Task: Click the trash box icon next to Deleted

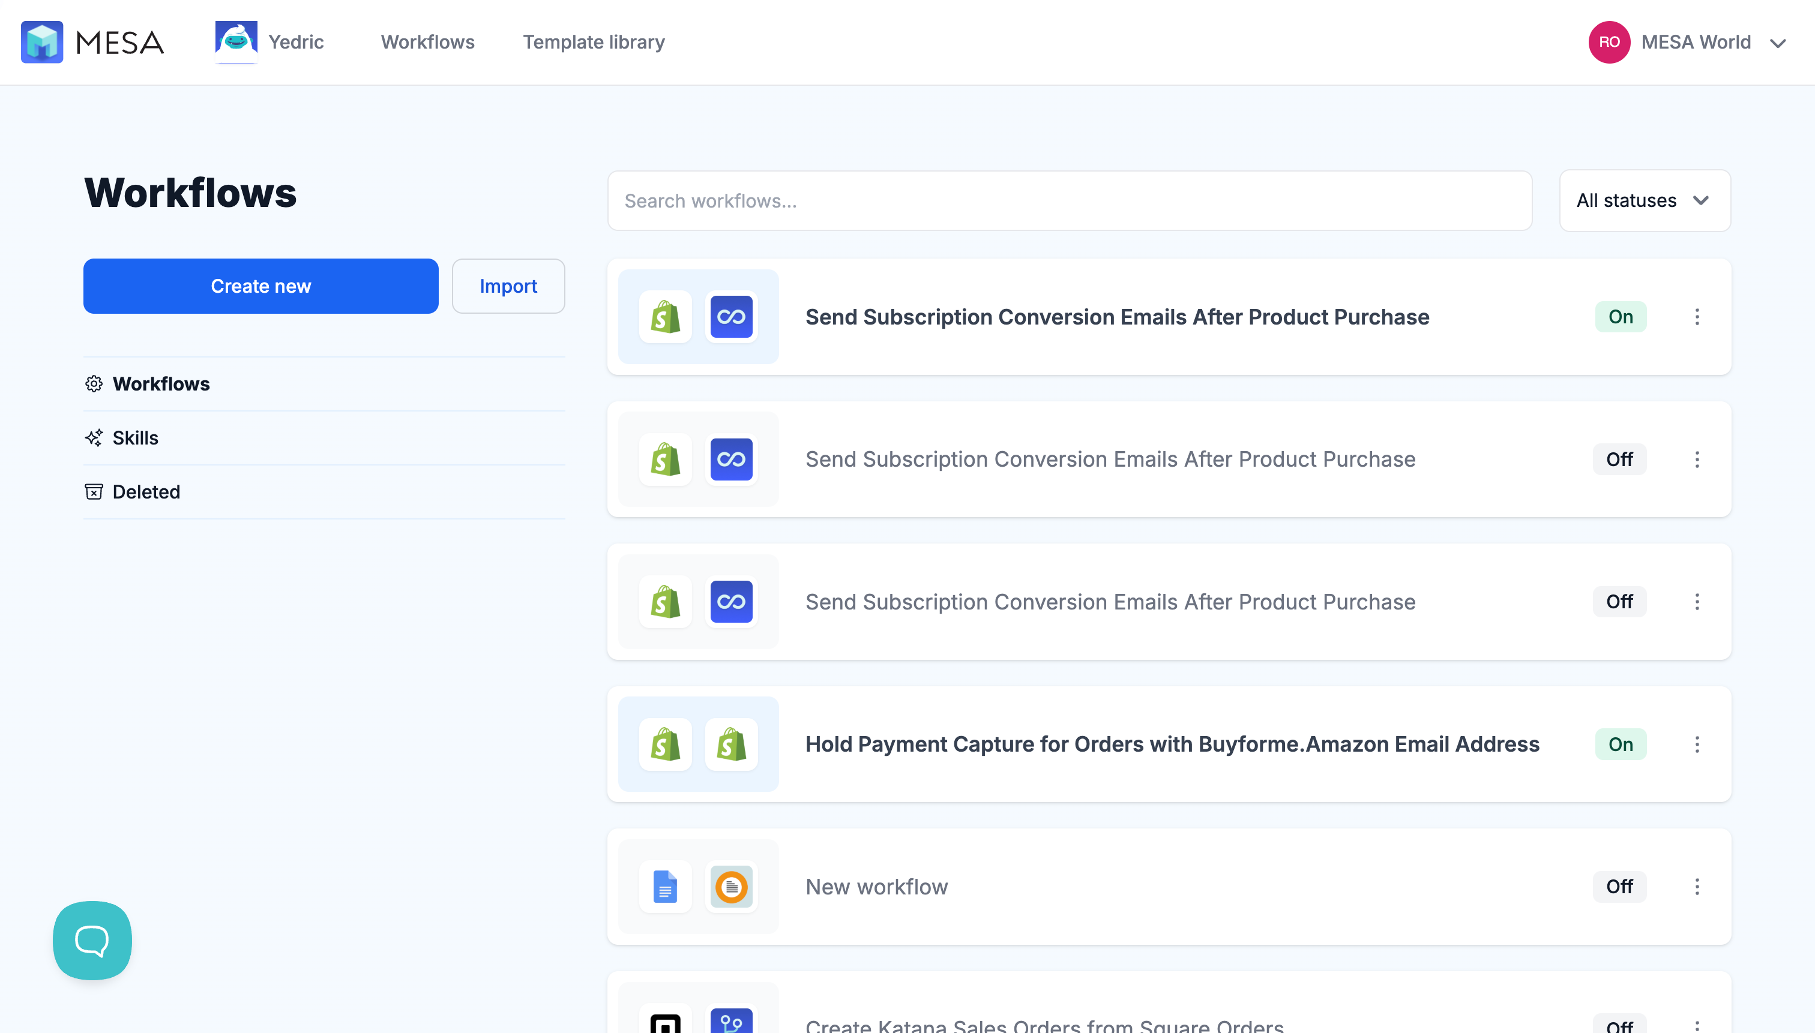Action: coord(94,492)
